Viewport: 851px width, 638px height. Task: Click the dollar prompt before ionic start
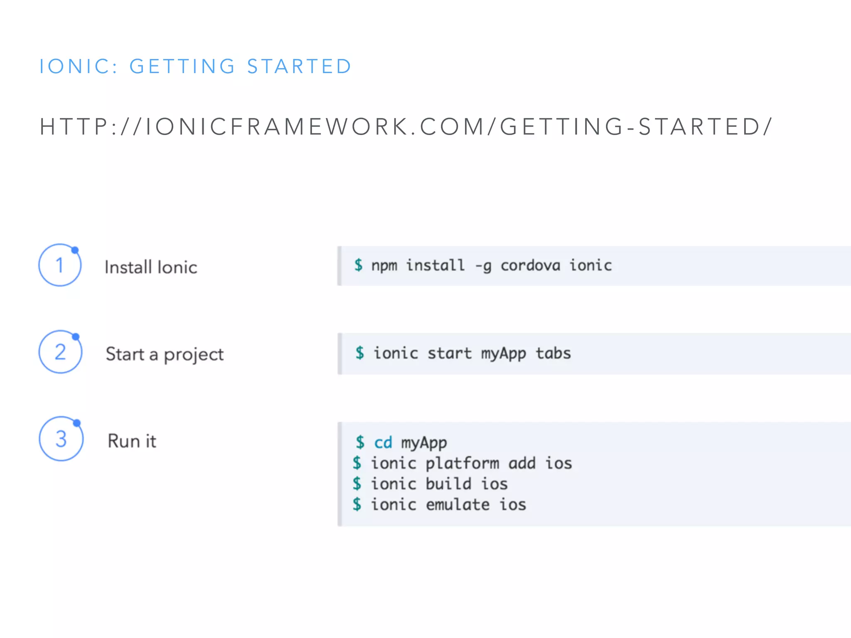359,353
